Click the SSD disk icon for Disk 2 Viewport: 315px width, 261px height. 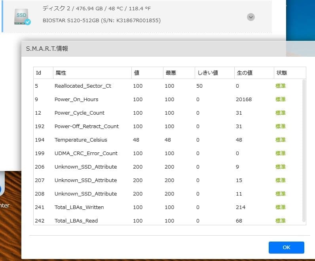(22, 17)
